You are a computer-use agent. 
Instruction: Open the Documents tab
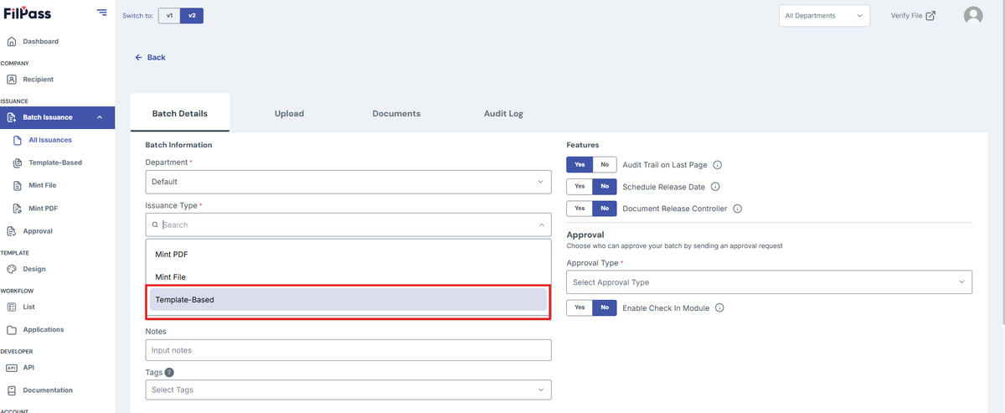(x=396, y=113)
